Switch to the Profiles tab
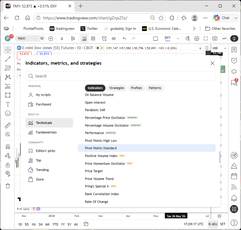This screenshot has height=230, width=241. 136,88
